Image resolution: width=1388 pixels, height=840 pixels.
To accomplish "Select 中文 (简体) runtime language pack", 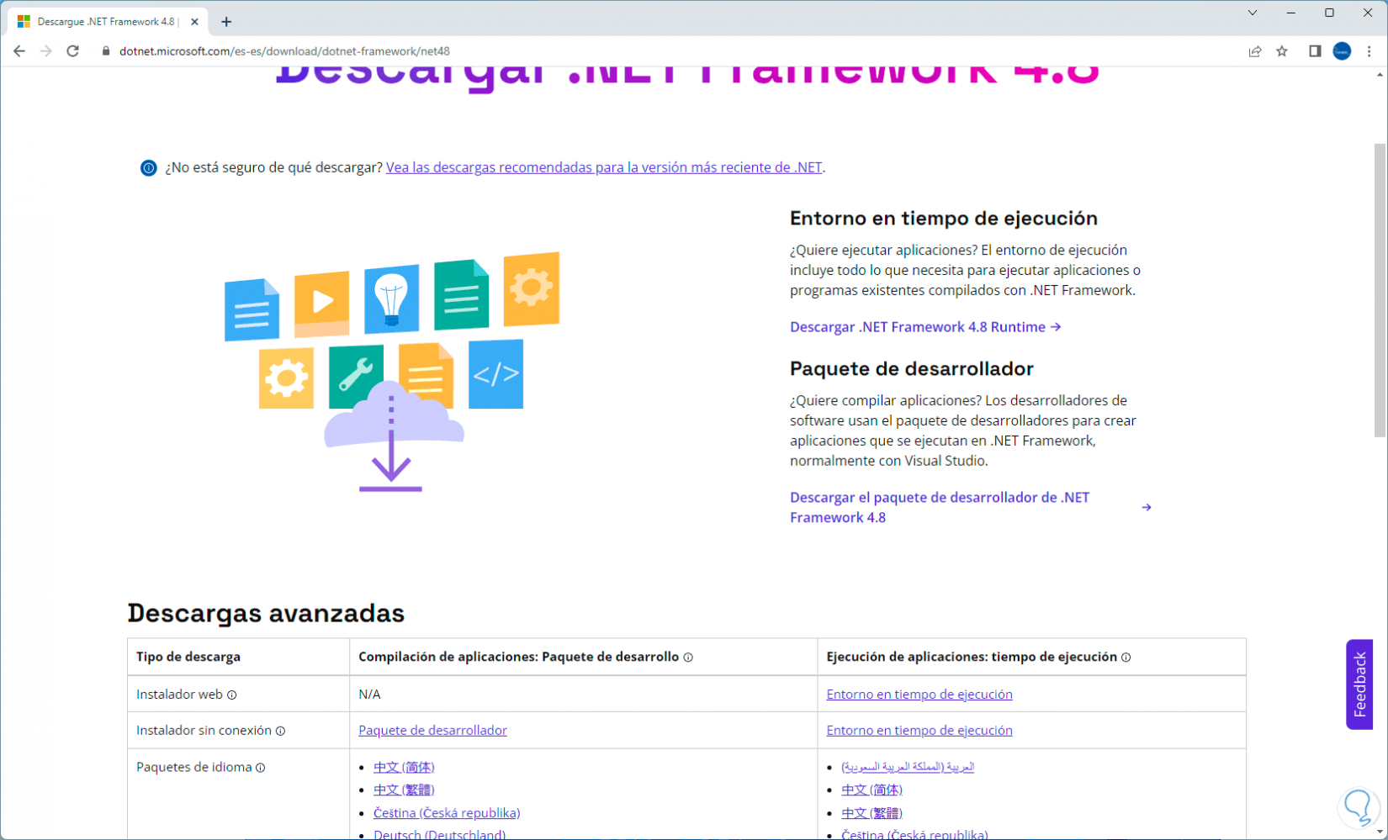I will (x=871, y=790).
